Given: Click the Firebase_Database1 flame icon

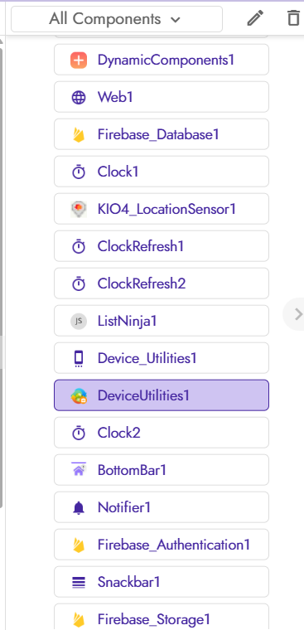Looking at the screenshot, I should pyautogui.click(x=79, y=135).
